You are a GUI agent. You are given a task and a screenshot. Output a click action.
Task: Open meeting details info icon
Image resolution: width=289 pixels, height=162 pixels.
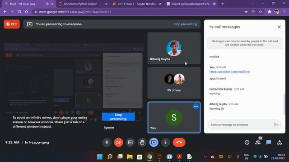(x=247, y=142)
